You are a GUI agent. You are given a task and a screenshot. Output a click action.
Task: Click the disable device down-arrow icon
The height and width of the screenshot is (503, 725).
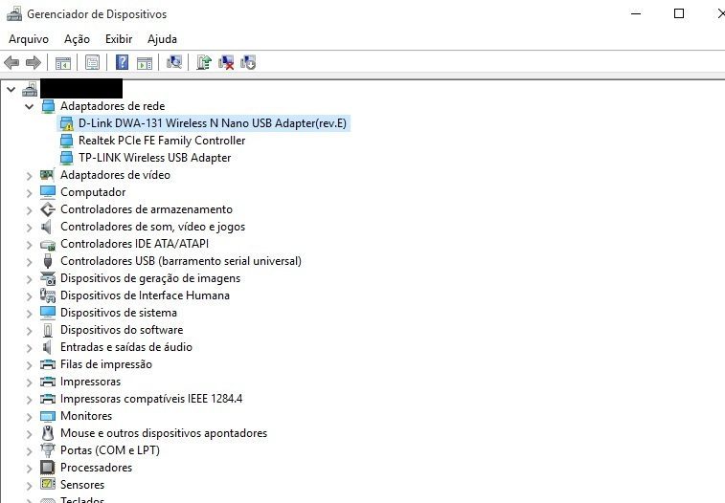[x=248, y=62]
